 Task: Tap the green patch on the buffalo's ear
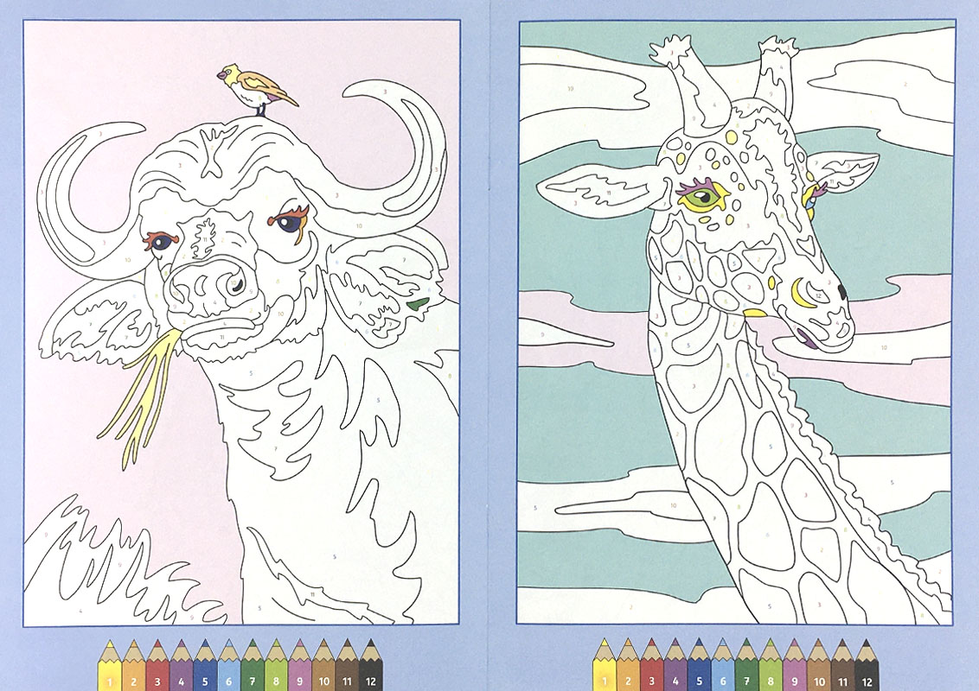tap(418, 304)
